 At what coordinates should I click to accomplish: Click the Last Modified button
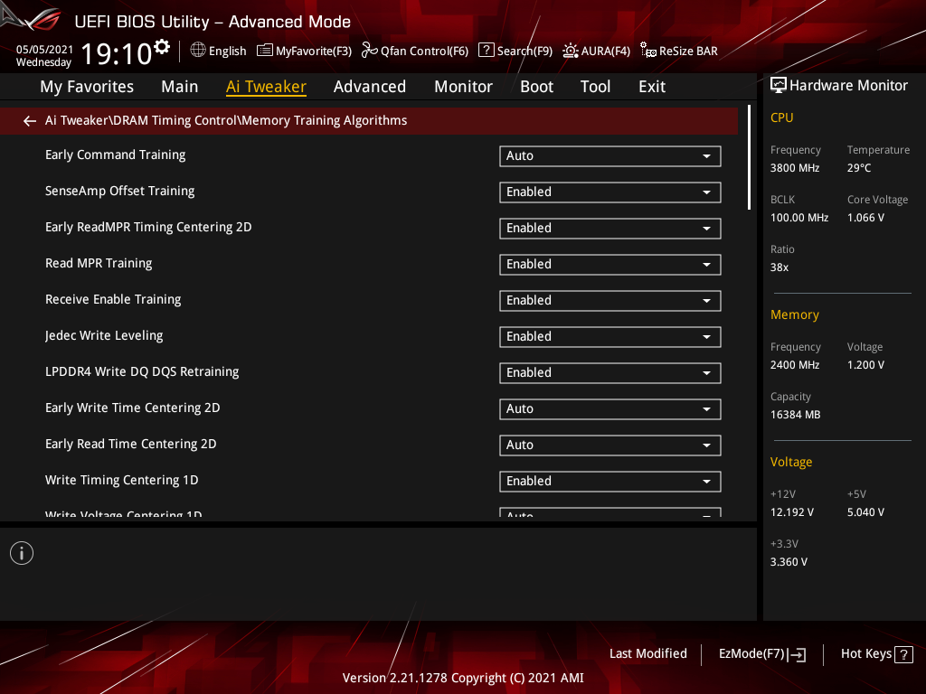[x=647, y=654]
